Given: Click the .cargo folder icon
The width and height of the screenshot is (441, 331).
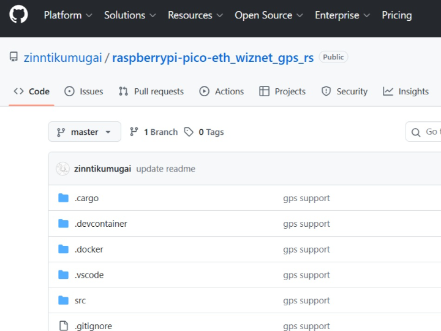Looking at the screenshot, I should point(63,198).
